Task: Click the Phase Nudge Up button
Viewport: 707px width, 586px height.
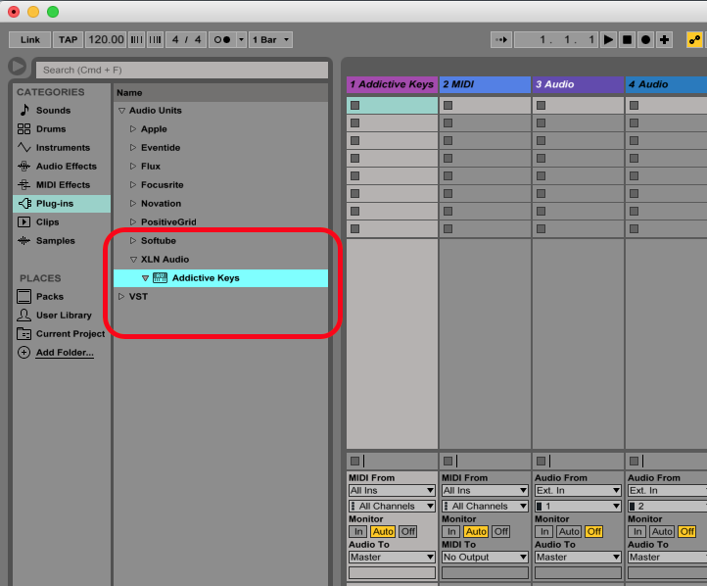Action: (x=155, y=40)
